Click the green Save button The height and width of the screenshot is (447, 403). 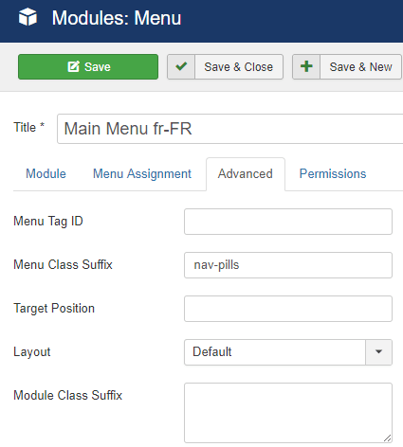(88, 66)
